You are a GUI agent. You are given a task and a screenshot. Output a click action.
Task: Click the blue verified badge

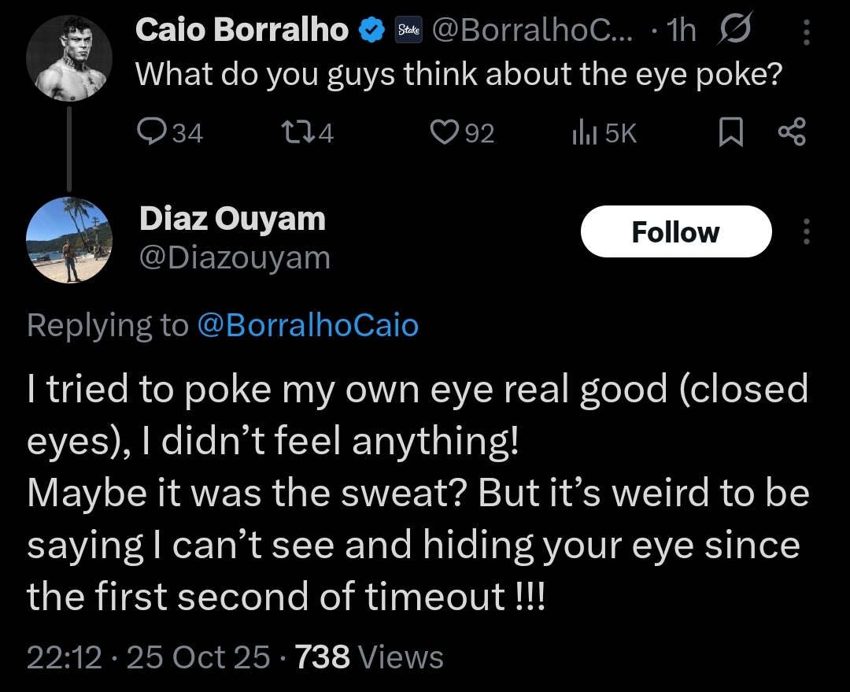coord(370,31)
